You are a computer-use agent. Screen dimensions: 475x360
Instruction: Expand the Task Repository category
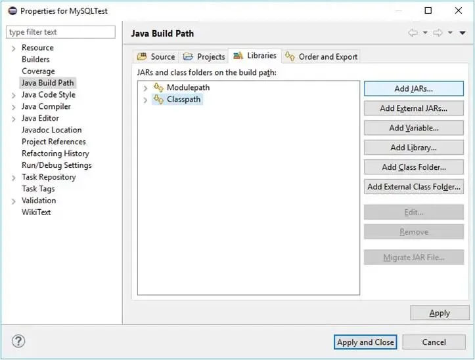point(13,178)
